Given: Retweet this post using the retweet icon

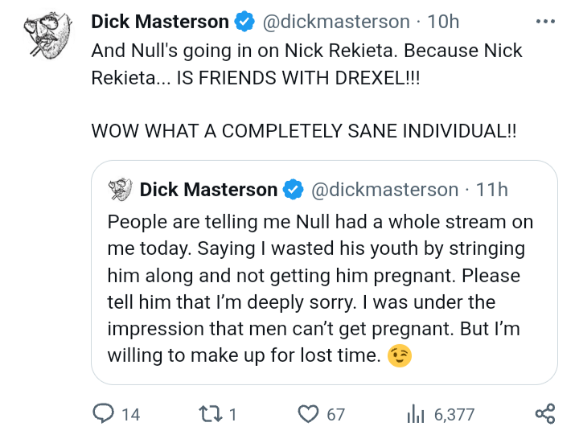Looking at the screenshot, I should pyautogui.click(x=209, y=413).
